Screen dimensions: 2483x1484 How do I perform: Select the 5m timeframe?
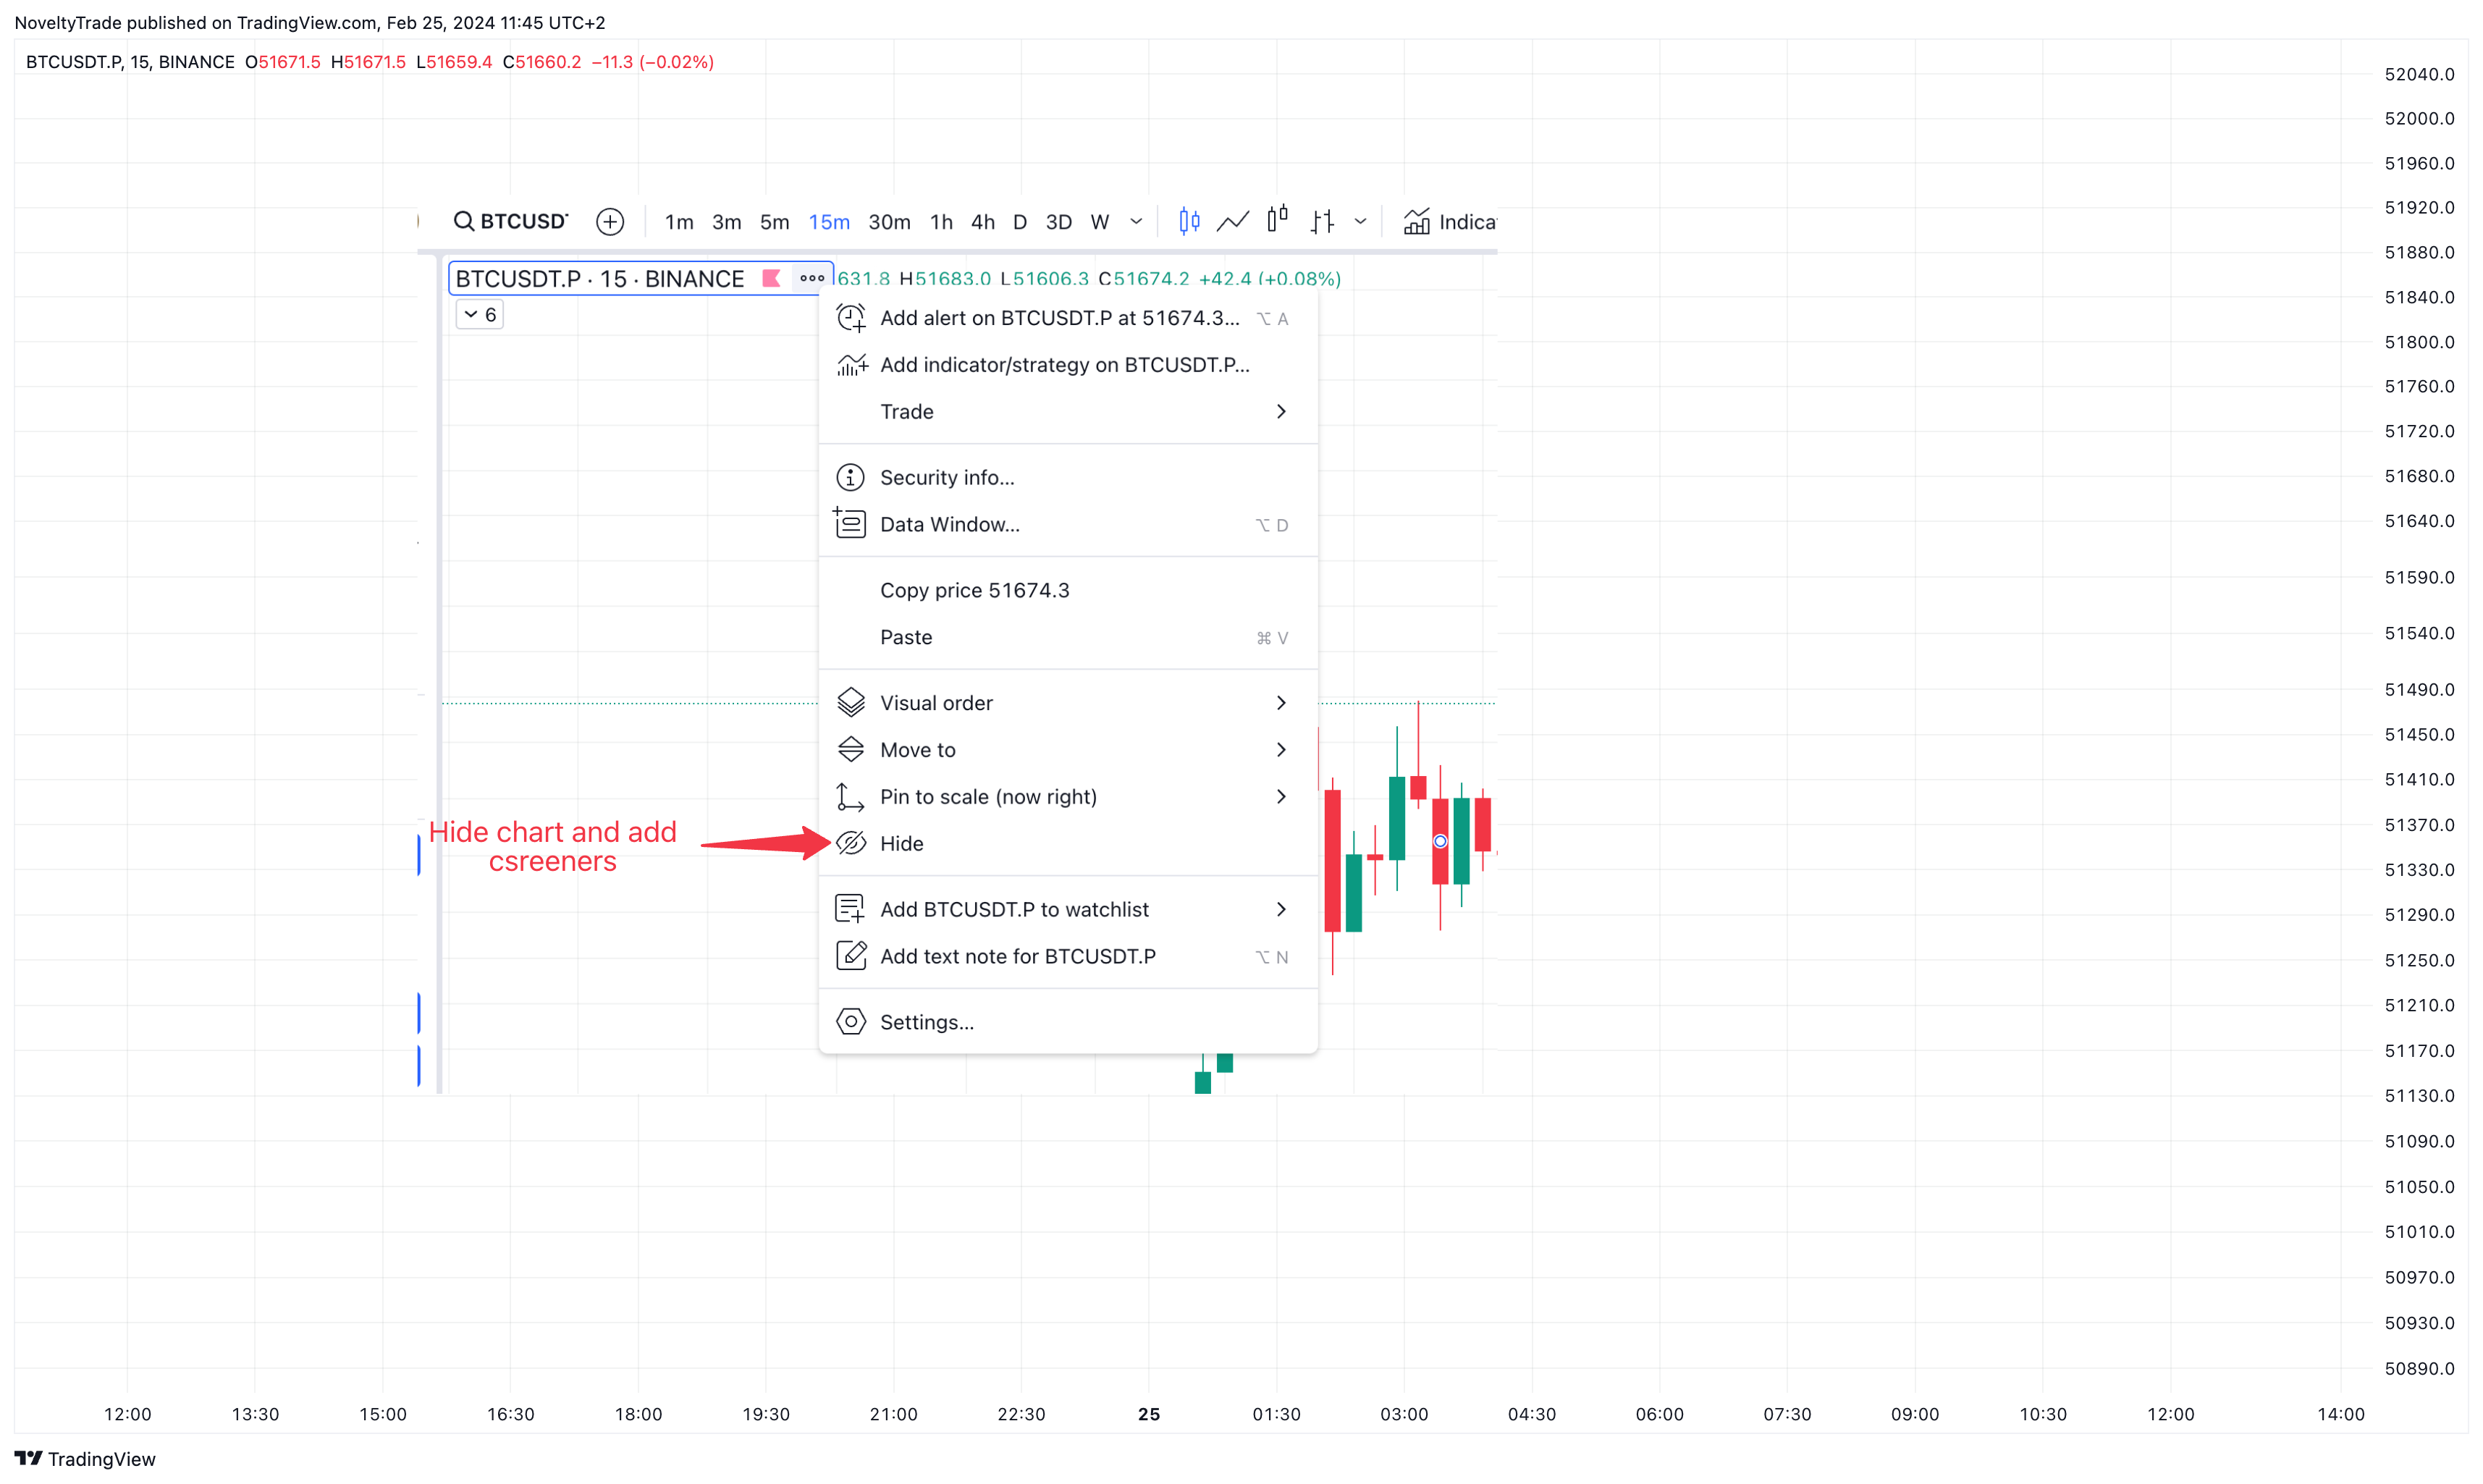pos(774,222)
